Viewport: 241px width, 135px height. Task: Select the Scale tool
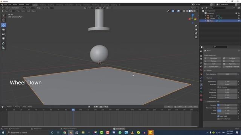3,34
